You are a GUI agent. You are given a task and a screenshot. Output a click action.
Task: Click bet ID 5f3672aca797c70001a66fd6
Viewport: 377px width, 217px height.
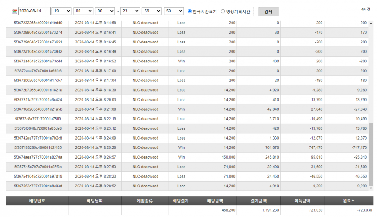click(x=38, y=71)
